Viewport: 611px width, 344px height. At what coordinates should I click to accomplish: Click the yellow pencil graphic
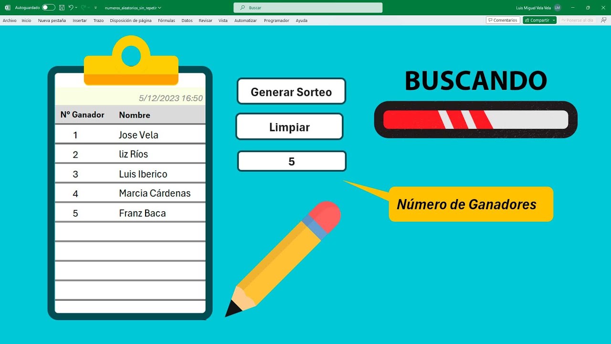click(283, 258)
